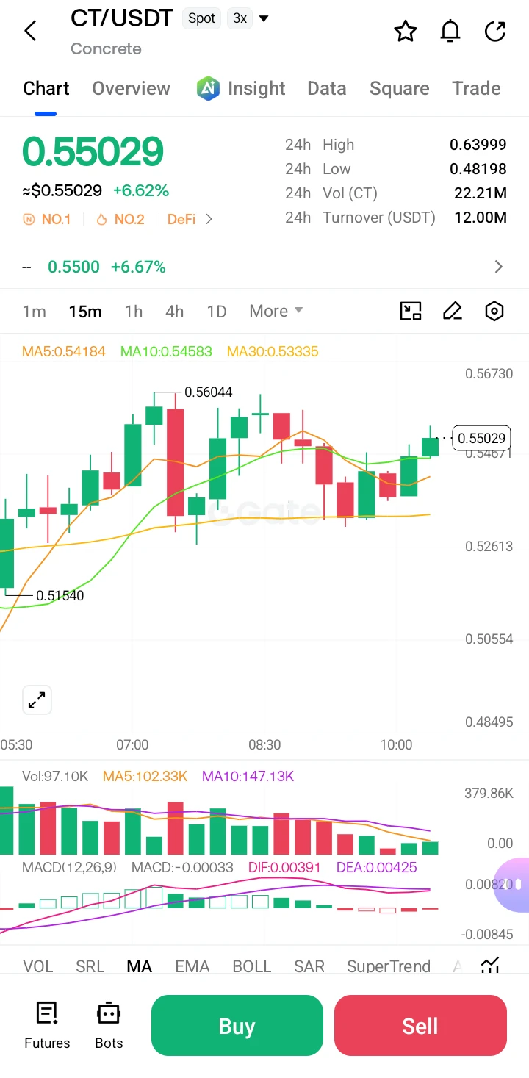This screenshot has width=529, height=1078.
Task: Open the Trade tab
Action: (x=476, y=88)
